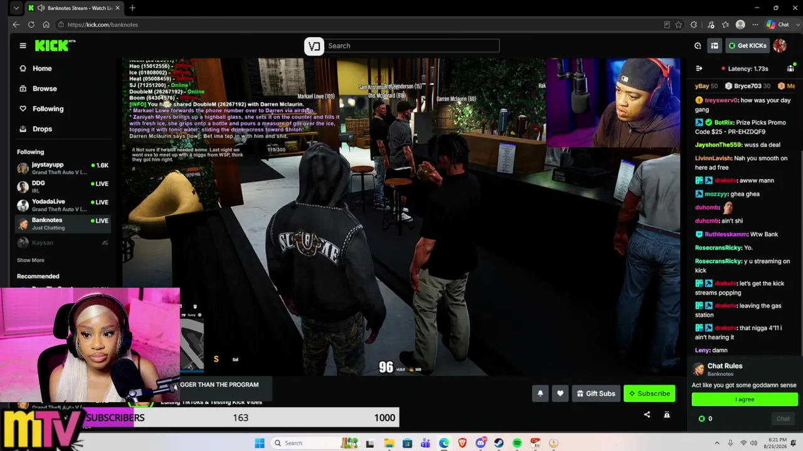Click the Get KICKs button

click(x=747, y=46)
